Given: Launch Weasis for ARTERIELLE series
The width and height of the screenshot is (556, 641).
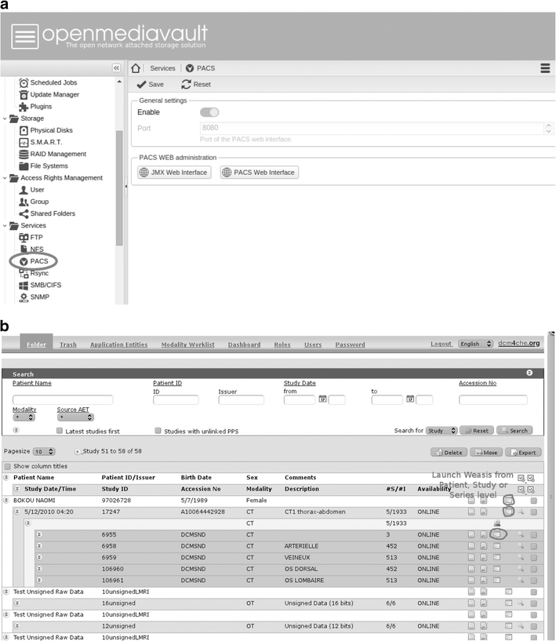Looking at the screenshot, I should (x=496, y=546).
